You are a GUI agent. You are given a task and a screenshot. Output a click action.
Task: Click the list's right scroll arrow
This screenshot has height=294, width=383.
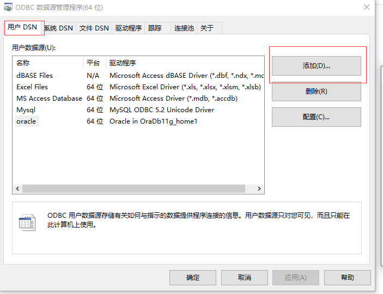(x=259, y=188)
